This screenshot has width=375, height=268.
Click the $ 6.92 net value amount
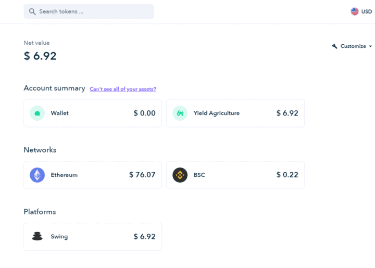[40, 56]
